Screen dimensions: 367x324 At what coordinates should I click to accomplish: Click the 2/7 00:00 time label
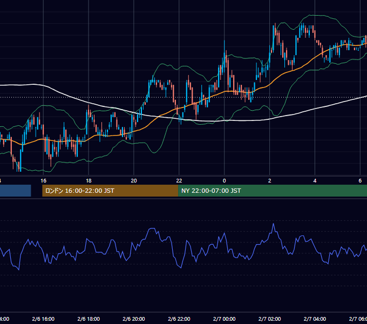224,319
